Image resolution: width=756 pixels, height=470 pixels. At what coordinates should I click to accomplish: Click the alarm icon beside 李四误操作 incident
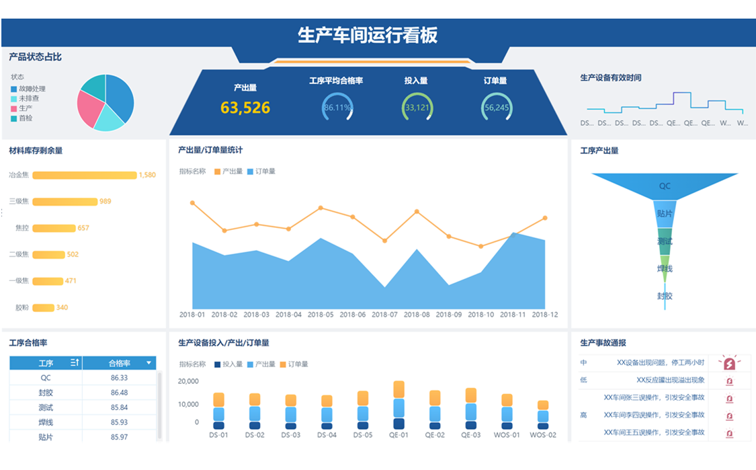click(x=729, y=416)
